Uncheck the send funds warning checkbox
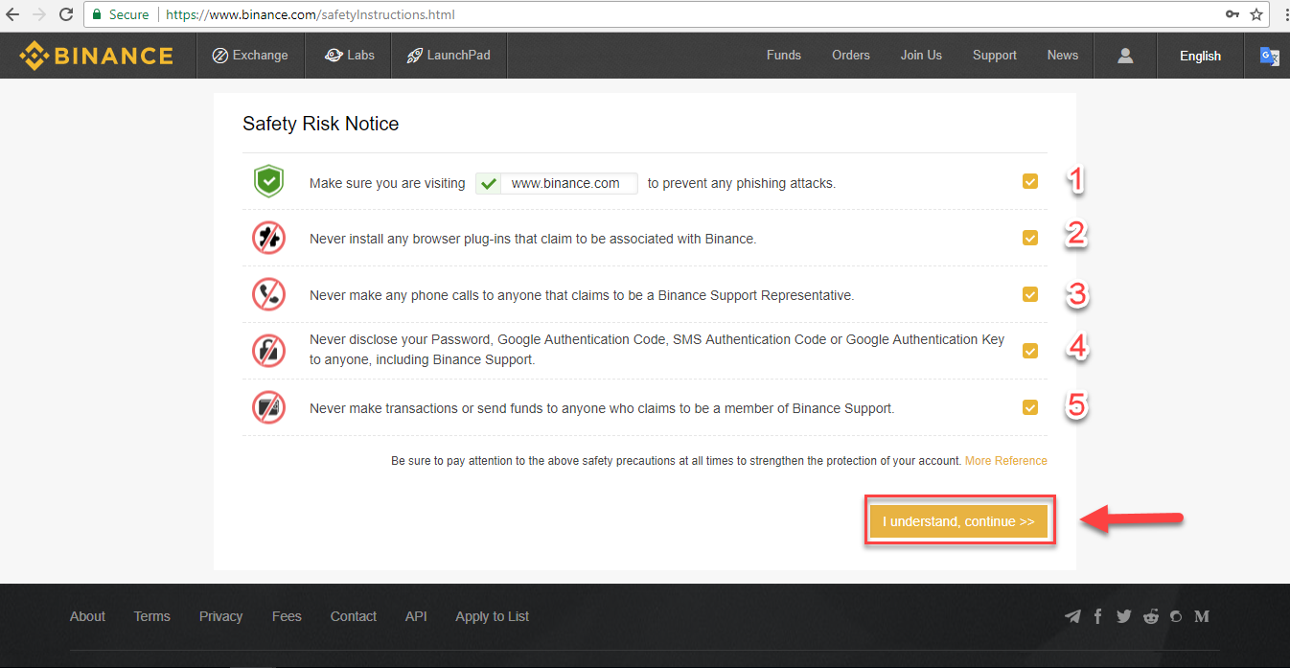 pos(1030,407)
